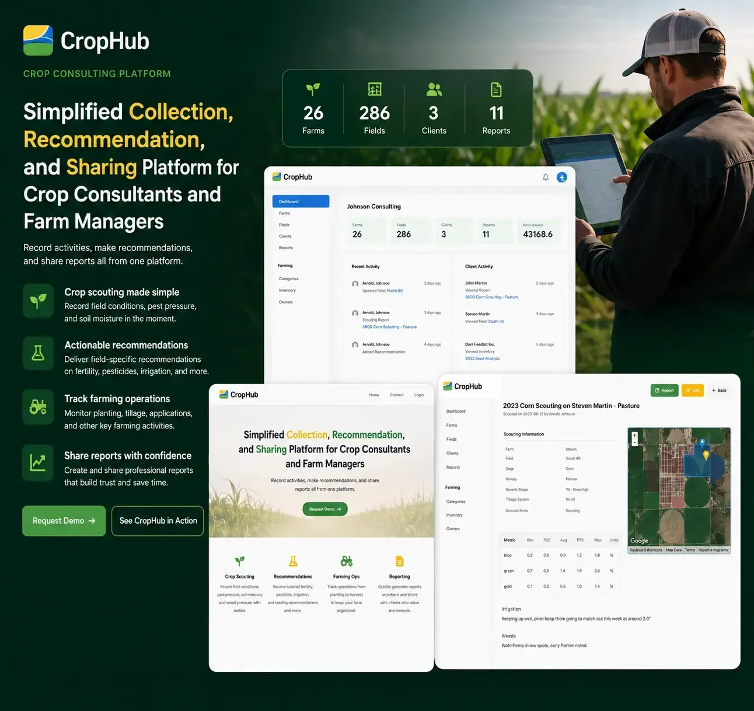Open Contact link in landing page nav
This screenshot has height=711, width=754.
point(397,395)
